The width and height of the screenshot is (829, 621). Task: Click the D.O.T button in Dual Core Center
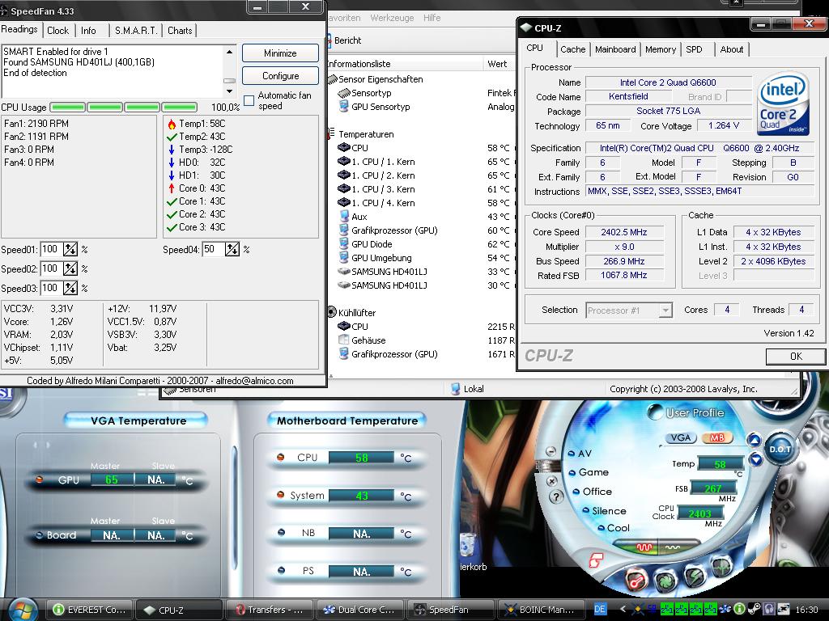tap(780, 450)
